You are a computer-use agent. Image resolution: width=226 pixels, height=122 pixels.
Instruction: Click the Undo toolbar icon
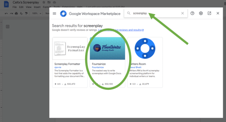tap(6, 14)
